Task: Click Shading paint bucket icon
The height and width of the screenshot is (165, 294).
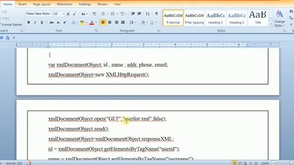Action: point(143,22)
